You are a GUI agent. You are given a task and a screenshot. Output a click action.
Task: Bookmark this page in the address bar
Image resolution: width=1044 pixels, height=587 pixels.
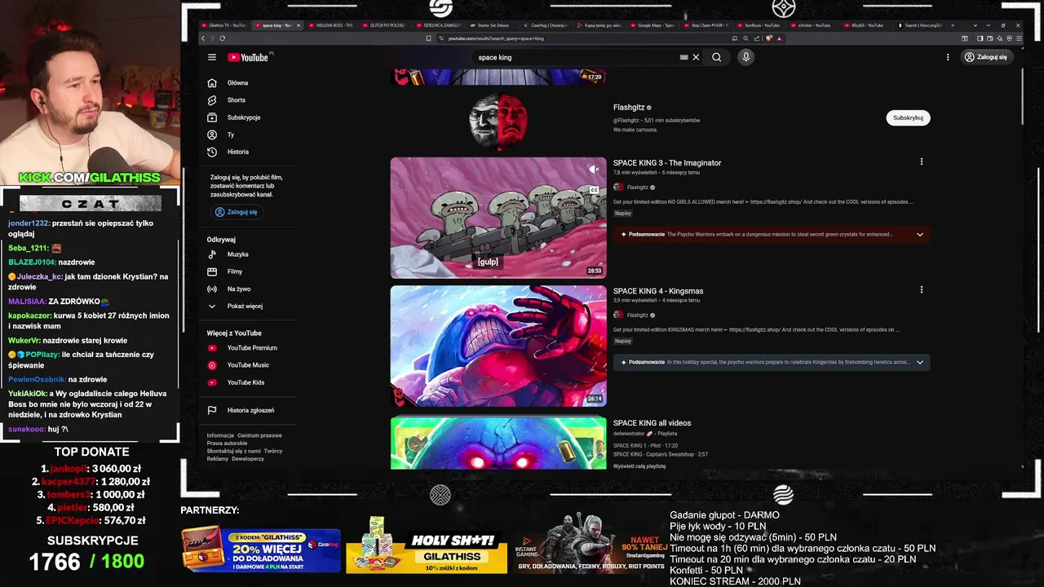click(428, 38)
